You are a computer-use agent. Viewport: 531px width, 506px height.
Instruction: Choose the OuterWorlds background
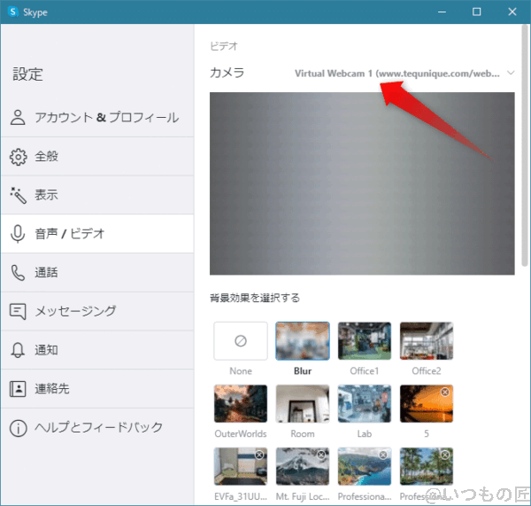coord(241,403)
